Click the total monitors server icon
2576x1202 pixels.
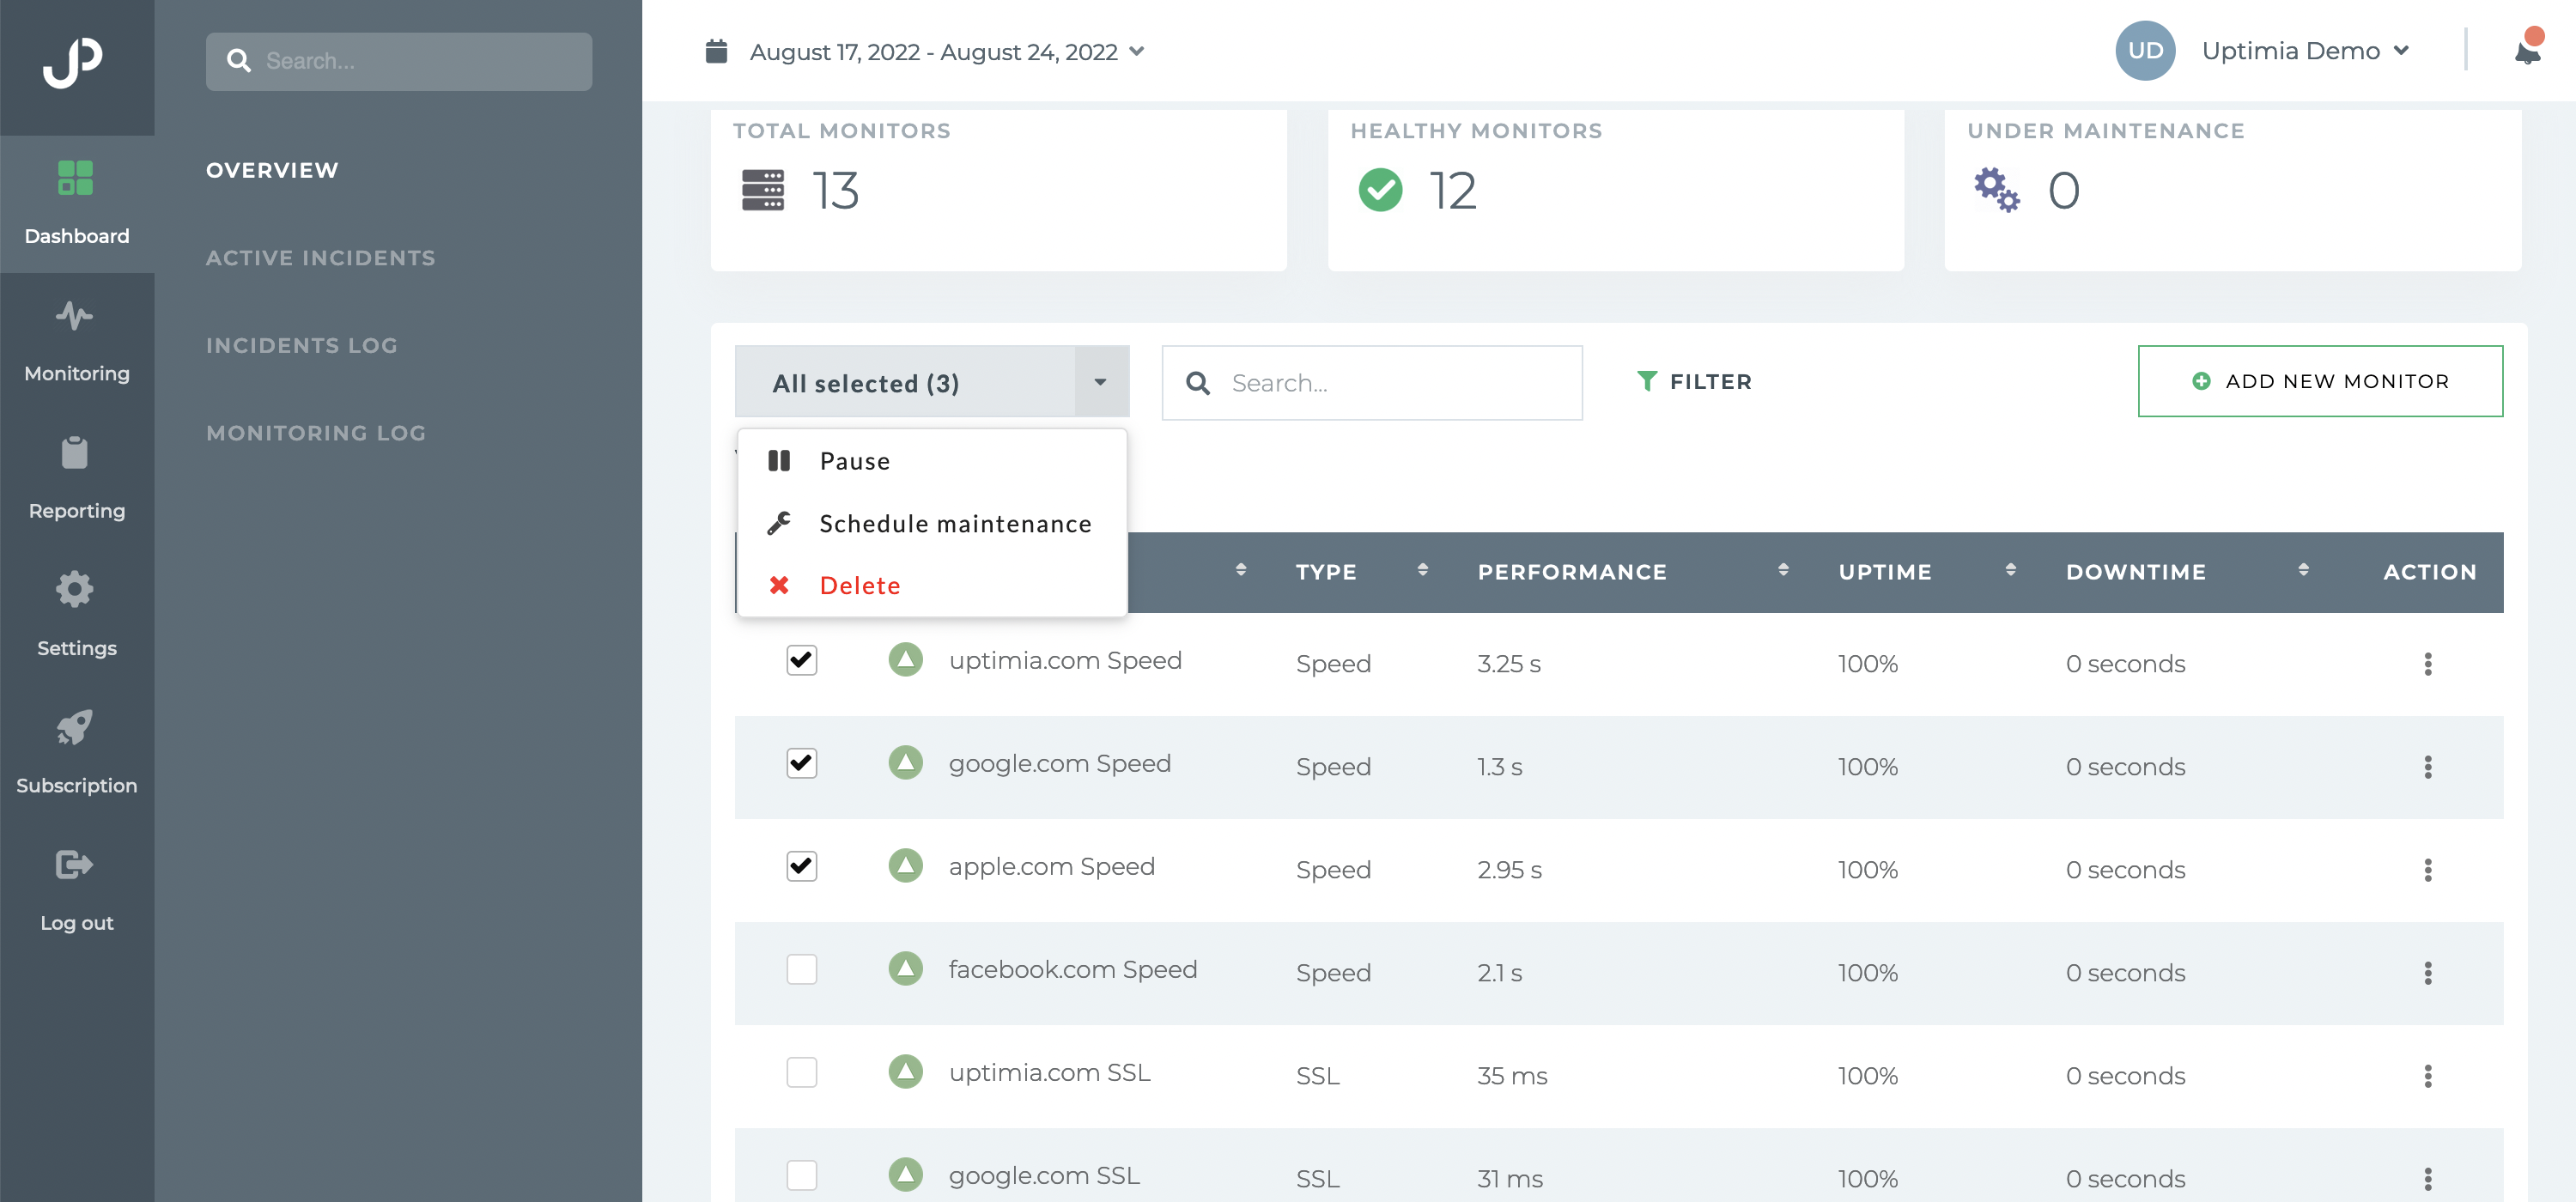[763, 190]
